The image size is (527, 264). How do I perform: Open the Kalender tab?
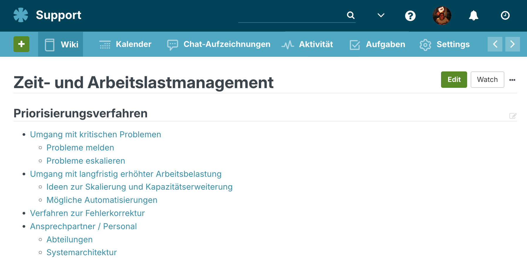[125, 44]
